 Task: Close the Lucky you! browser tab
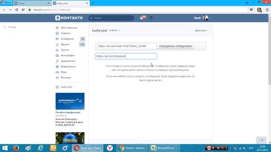point(87,3)
